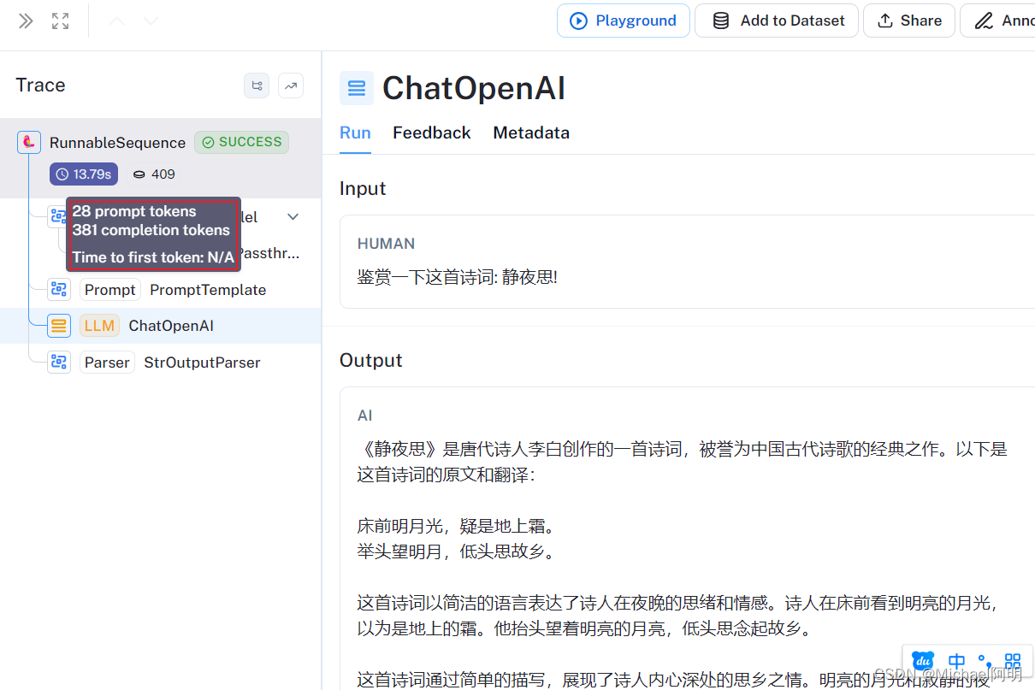Toggle the trace tree view icon
The height and width of the screenshot is (690, 1035).
coord(257,86)
